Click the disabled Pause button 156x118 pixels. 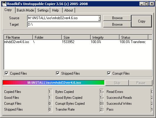click(141, 83)
